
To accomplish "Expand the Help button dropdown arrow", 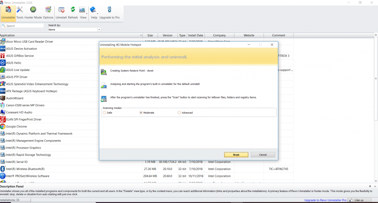I will [x=97, y=14].
